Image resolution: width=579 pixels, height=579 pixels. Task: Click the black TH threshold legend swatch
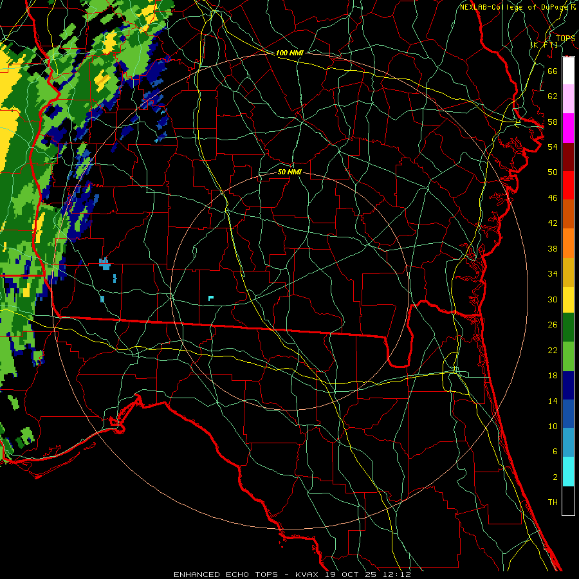click(568, 501)
